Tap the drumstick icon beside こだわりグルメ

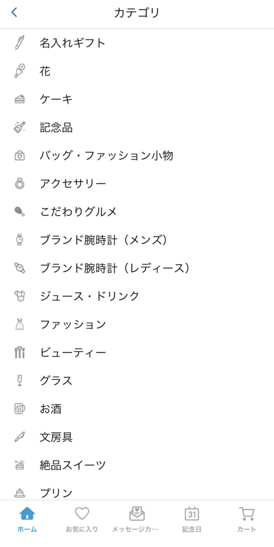click(x=20, y=212)
